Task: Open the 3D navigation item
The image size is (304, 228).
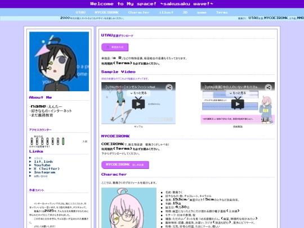Action: tap(185, 12)
